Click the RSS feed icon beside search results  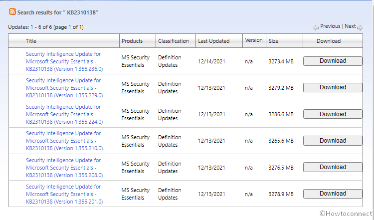(12, 11)
